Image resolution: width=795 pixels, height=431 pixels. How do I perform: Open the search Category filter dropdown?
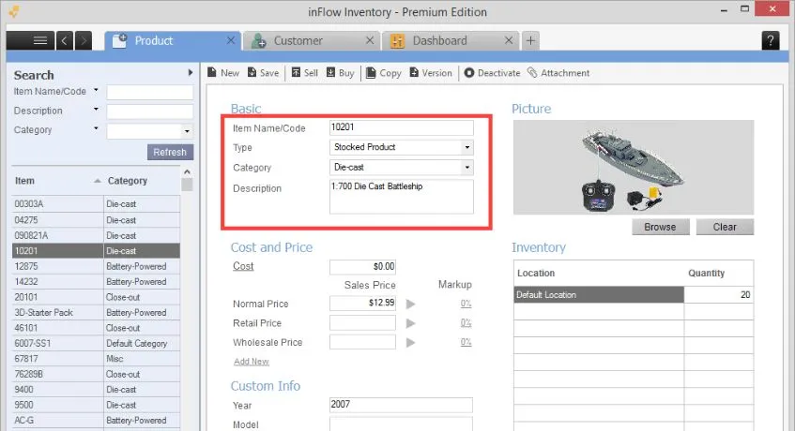(x=187, y=131)
